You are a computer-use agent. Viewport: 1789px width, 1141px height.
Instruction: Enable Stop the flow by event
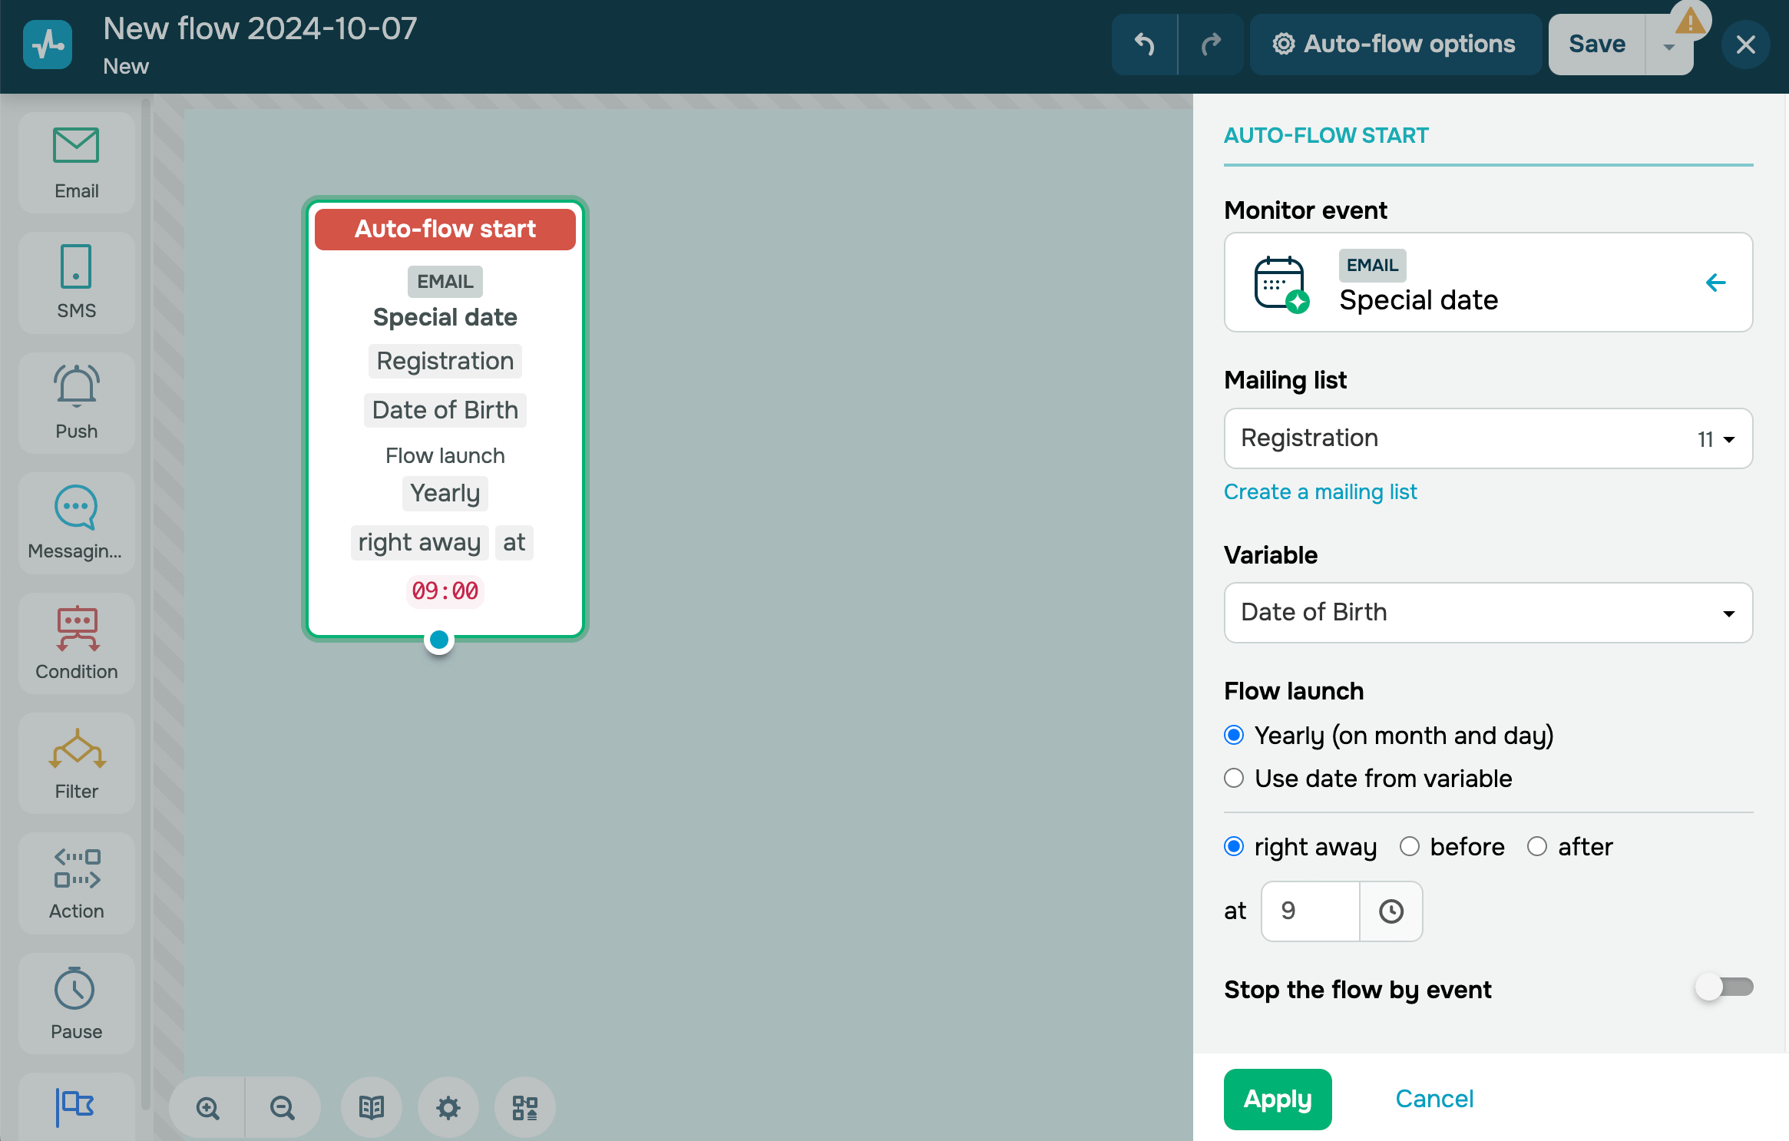1724,987
